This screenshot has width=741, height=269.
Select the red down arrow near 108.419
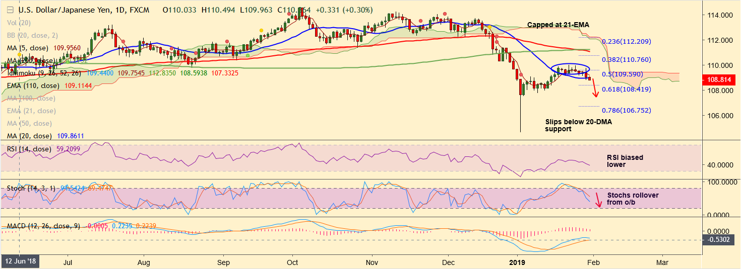(x=595, y=92)
